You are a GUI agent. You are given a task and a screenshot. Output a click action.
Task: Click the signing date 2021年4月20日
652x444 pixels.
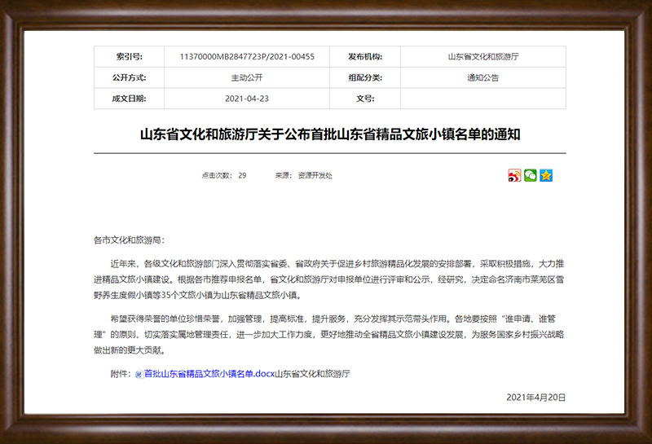click(535, 398)
